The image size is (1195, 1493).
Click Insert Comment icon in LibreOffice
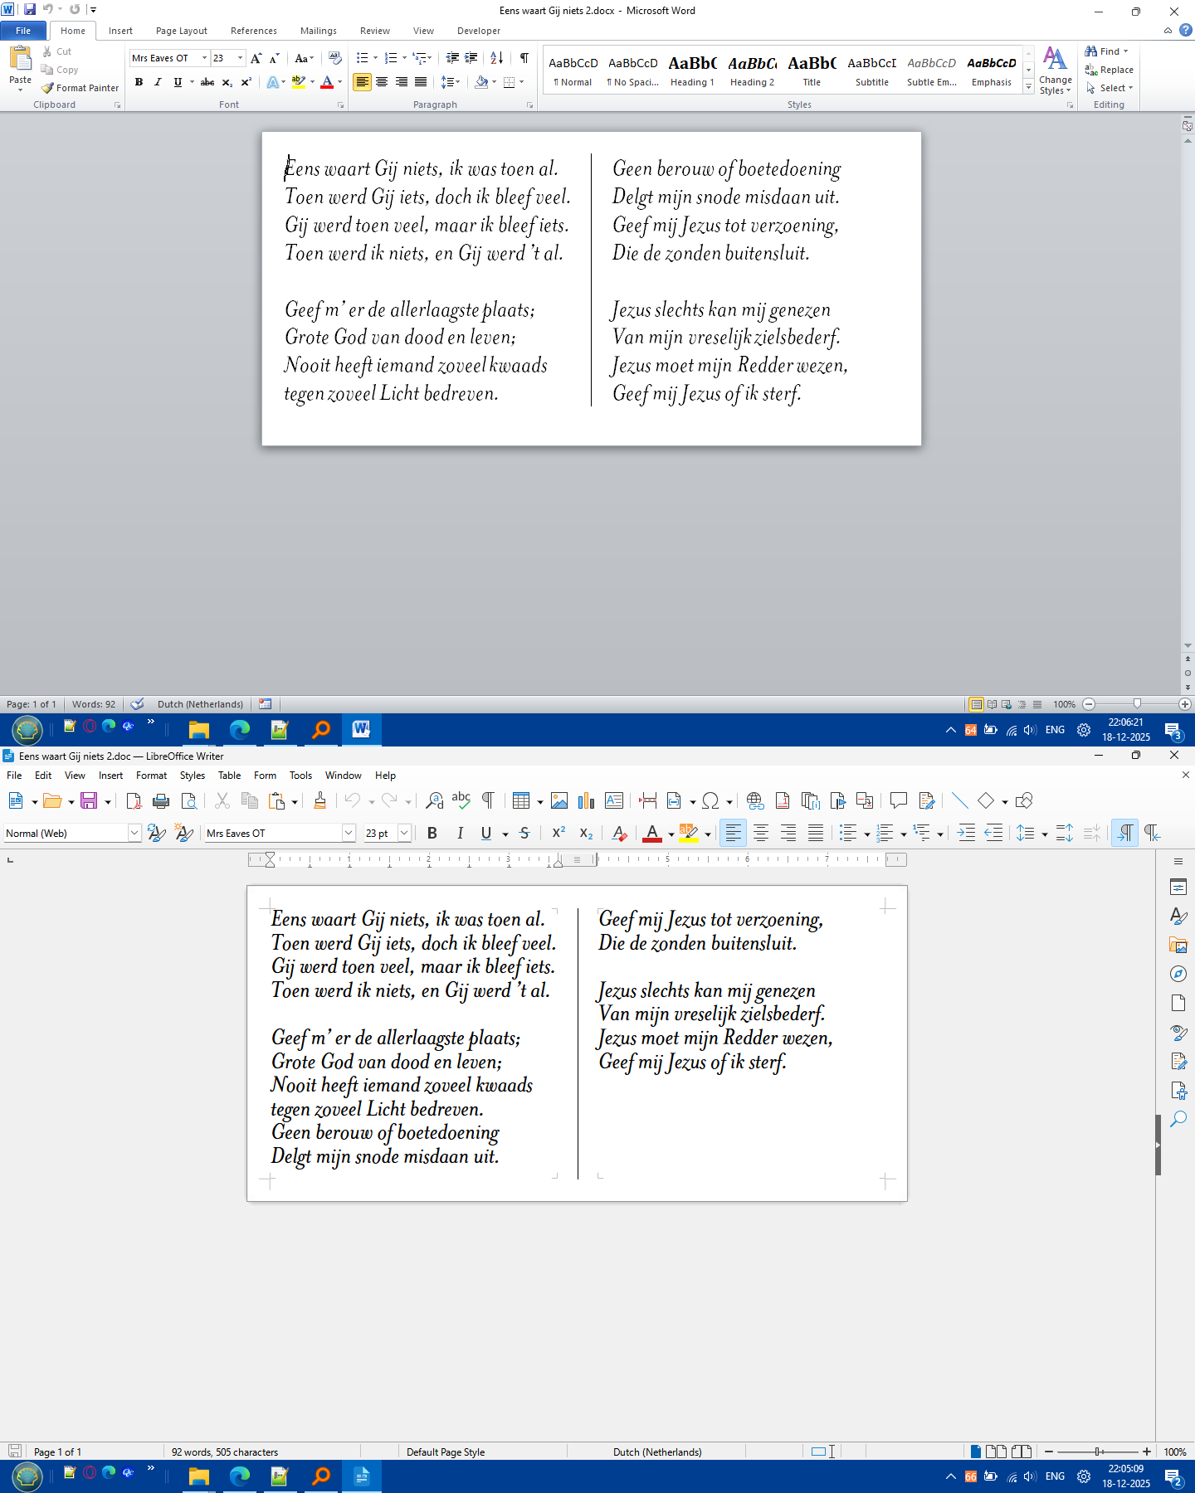[x=898, y=800]
